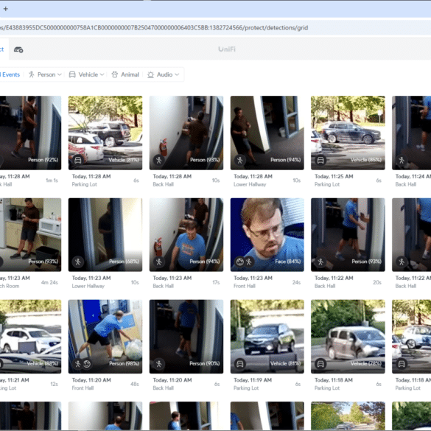Click vehicle icon on Vehicle (78%) thumbnail
431x431 pixels.
click(320, 364)
